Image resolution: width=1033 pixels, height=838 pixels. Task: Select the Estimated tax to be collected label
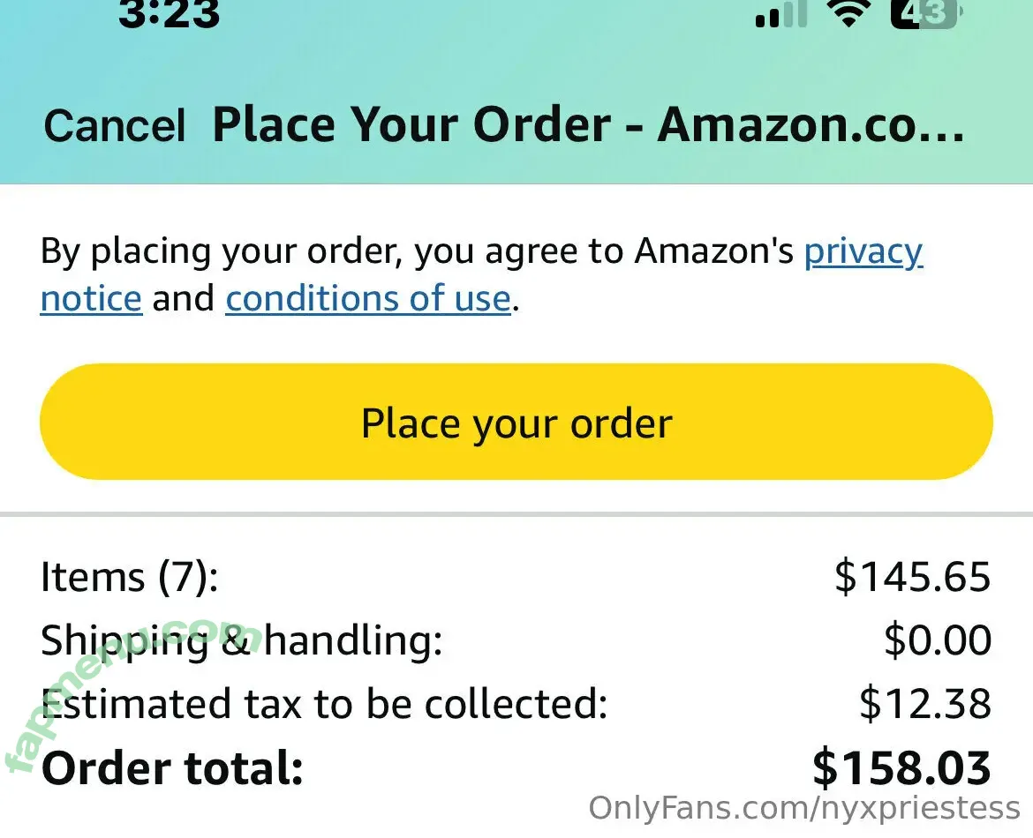pos(324,705)
